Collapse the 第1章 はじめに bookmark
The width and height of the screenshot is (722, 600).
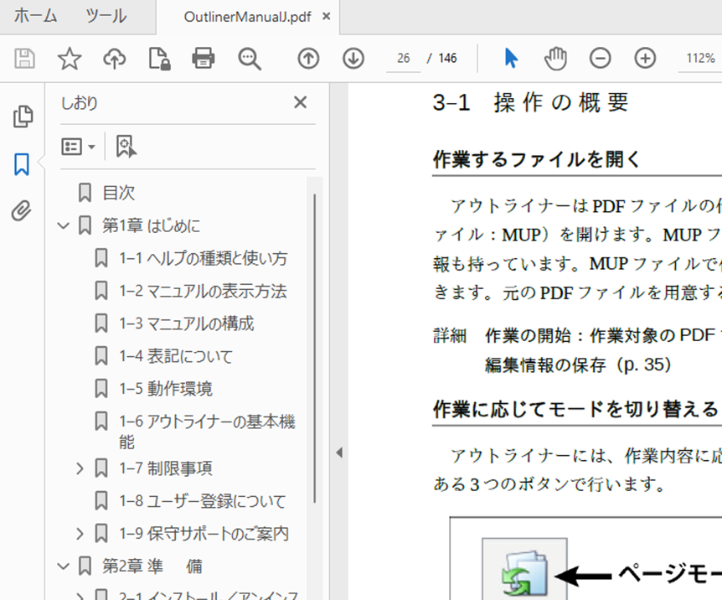63,225
